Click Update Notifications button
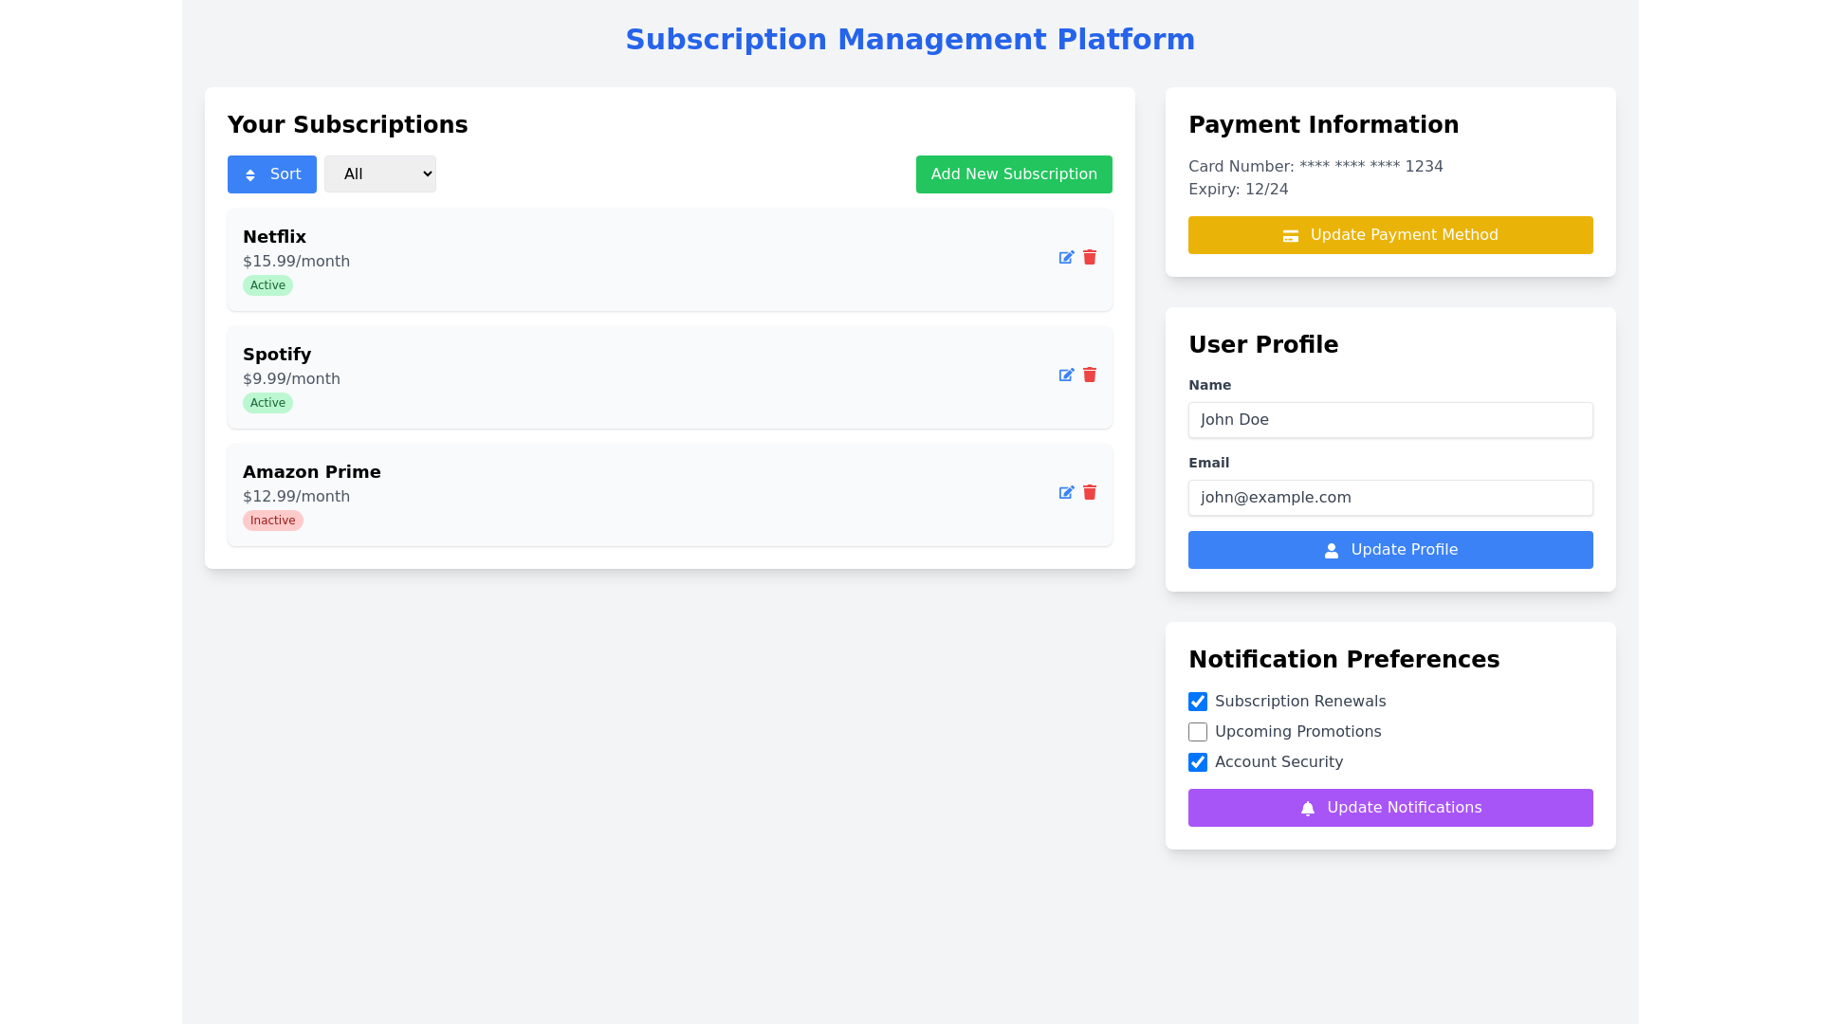Viewport: 1821px width, 1024px height. pos(1390,808)
